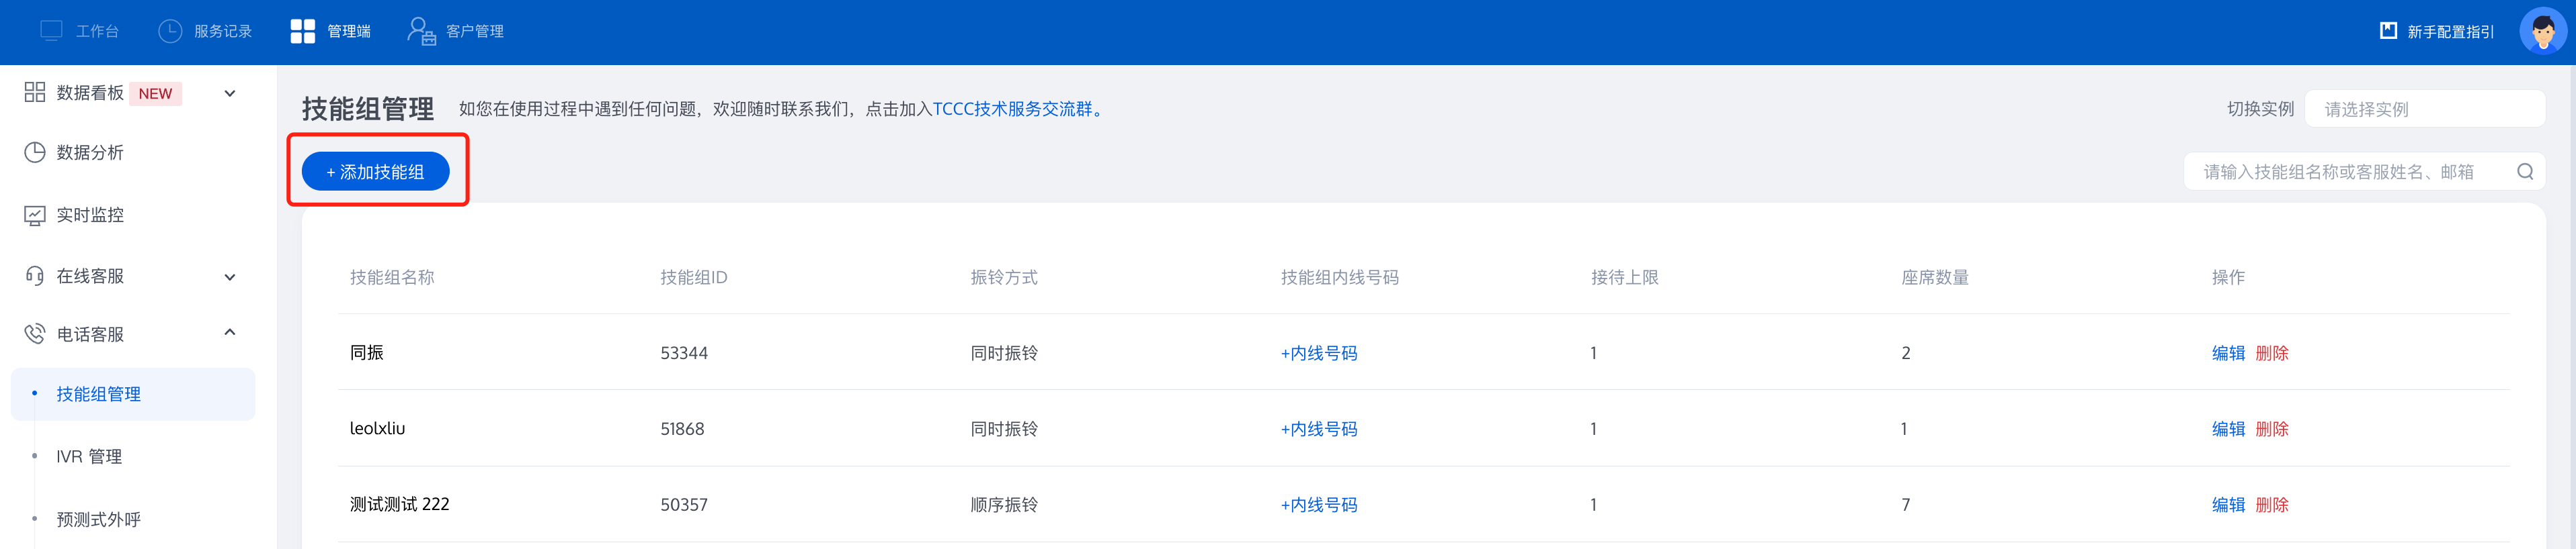Click the 添加技能组 button
This screenshot has height=549, width=2576.
375,172
